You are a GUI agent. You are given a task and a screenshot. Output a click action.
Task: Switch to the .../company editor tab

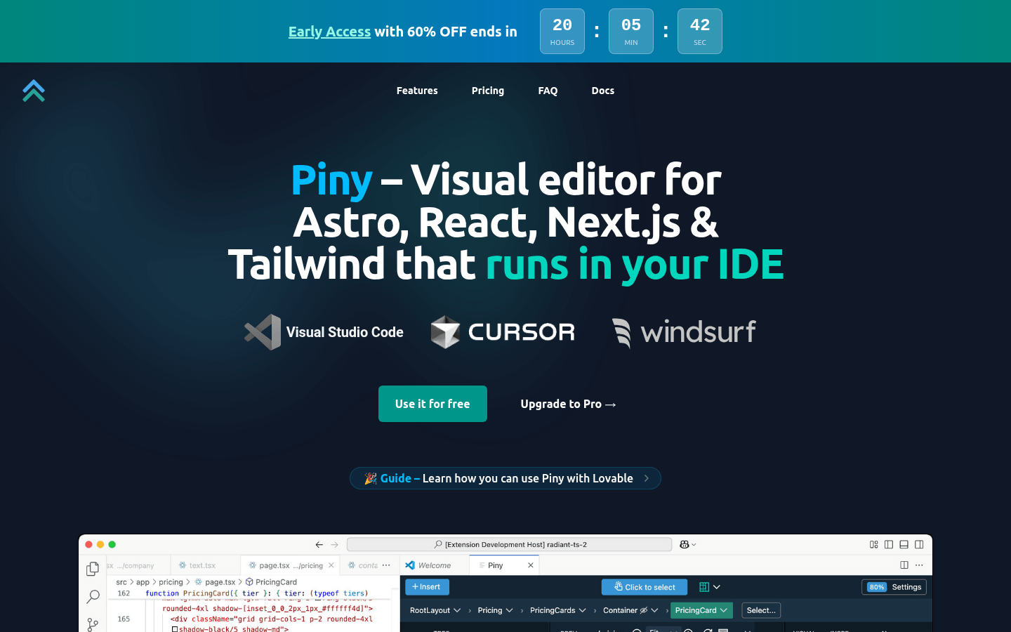click(138, 565)
